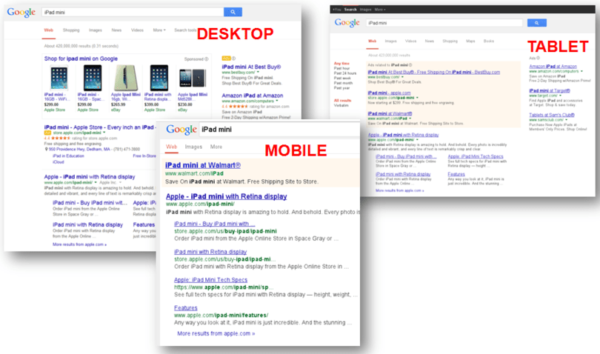Screen dimensions: 600x354
Task: Open mobile 'Apple - iPad mini with Retina display'
Action: 226,197
